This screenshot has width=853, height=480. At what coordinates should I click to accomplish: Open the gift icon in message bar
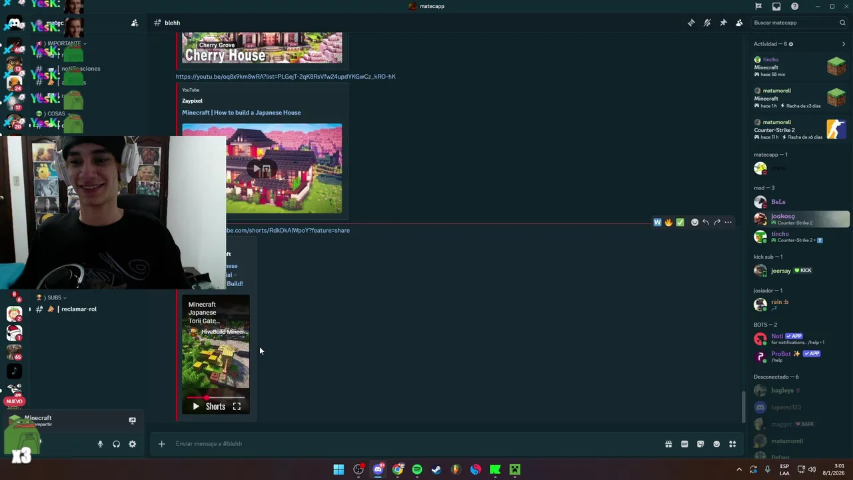pyautogui.click(x=668, y=444)
